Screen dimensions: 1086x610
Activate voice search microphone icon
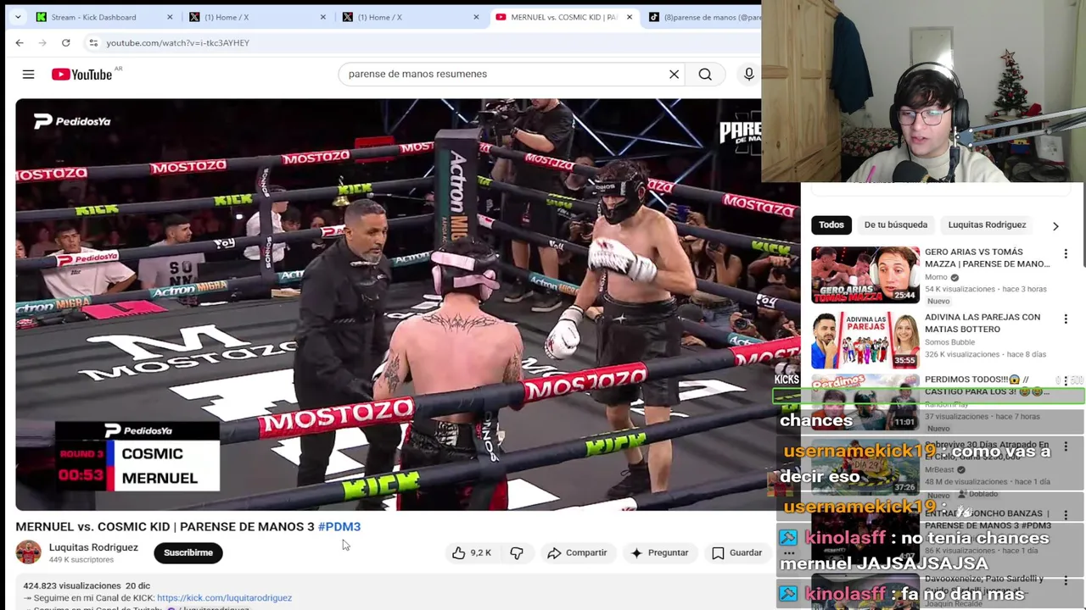tap(748, 74)
